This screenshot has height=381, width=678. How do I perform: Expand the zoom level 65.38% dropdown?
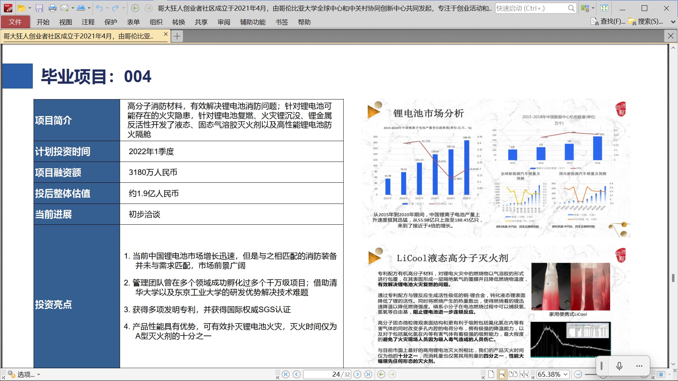pos(566,374)
